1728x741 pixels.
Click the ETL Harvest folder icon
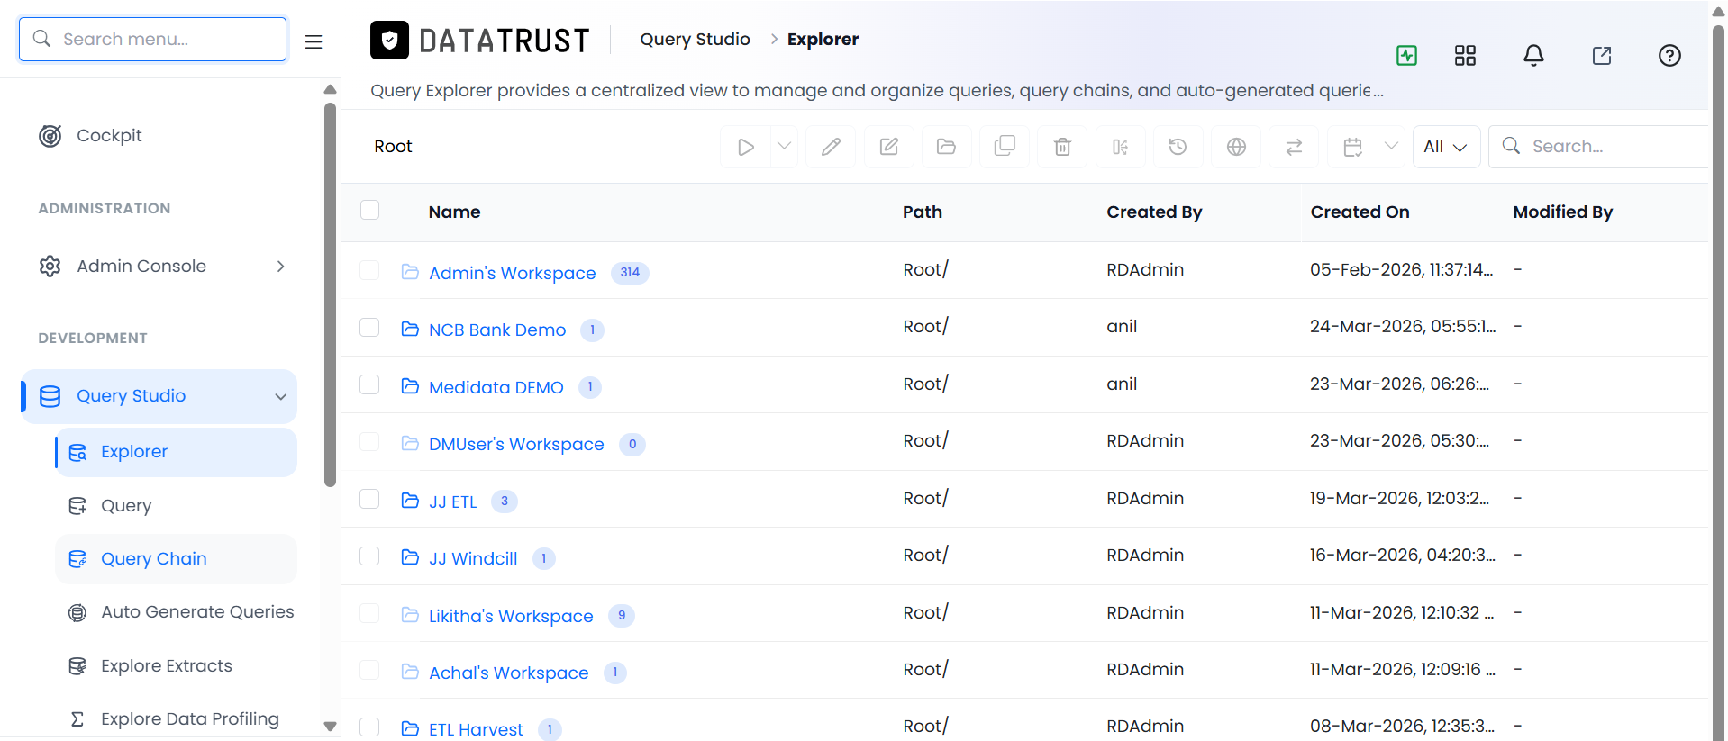click(x=410, y=727)
